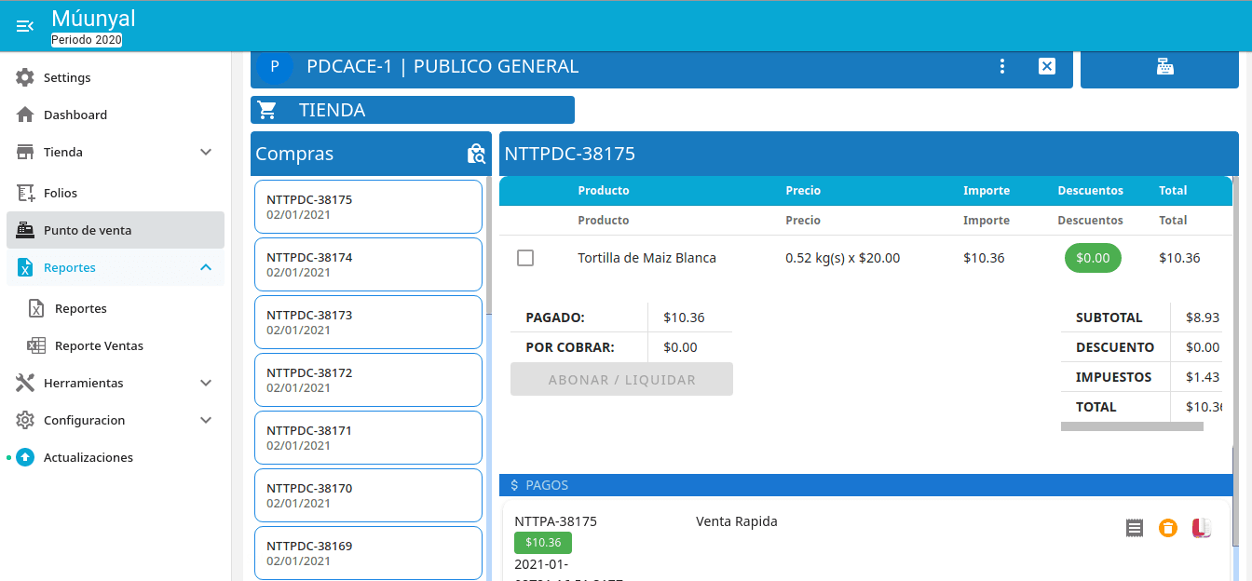Click the TIENDA header button
This screenshot has height=581, width=1252.
413,110
